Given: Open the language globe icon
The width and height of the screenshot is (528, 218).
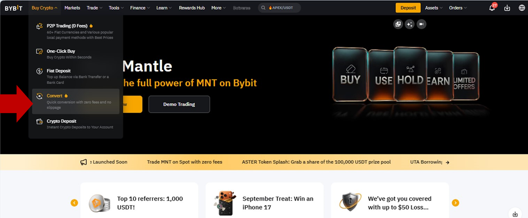Looking at the screenshot, I should click(x=522, y=8).
